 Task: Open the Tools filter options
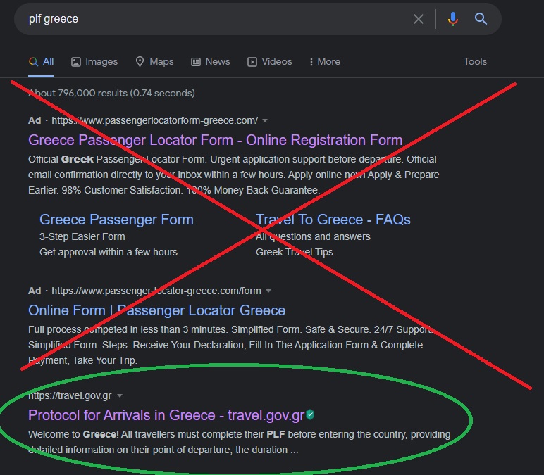click(x=476, y=62)
